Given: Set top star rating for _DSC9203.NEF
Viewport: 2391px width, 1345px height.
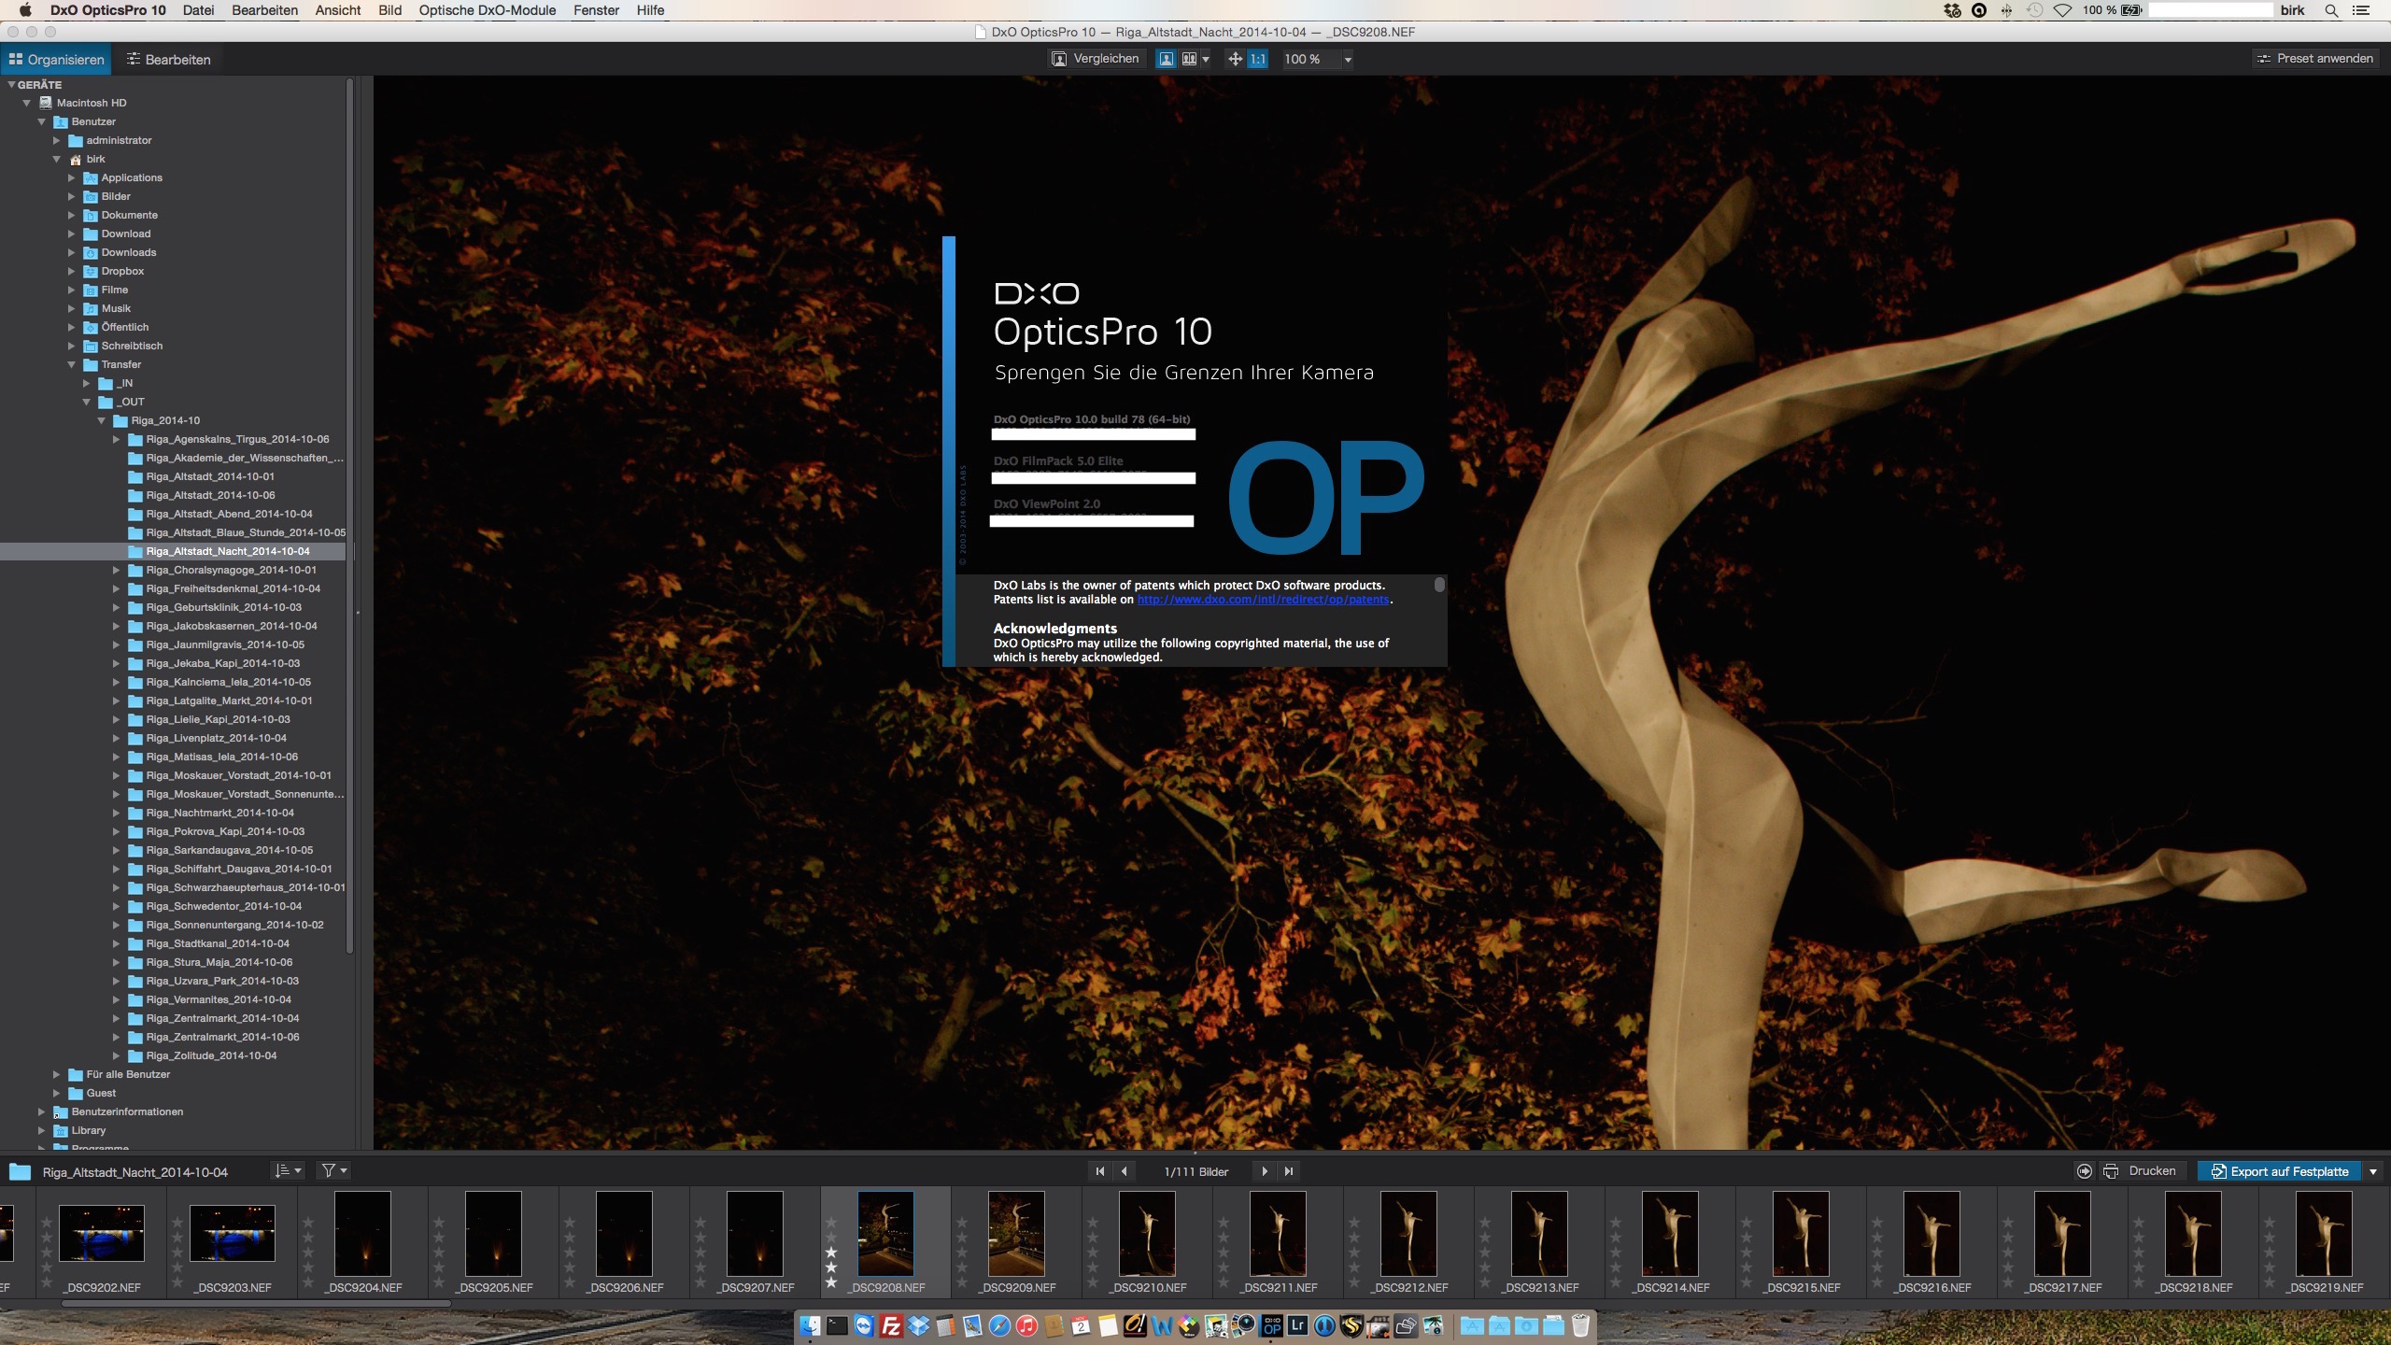Looking at the screenshot, I should [177, 1222].
